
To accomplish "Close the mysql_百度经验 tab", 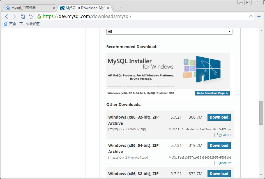I will pos(54,8).
